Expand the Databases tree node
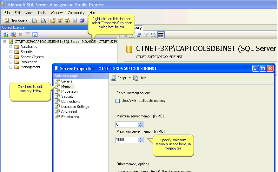The width and height of the screenshot is (278, 172). [x=11, y=47]
